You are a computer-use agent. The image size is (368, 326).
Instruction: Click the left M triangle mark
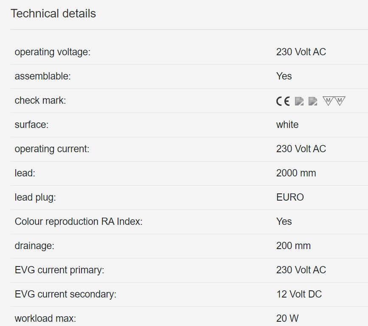click(x=328, y=101)
